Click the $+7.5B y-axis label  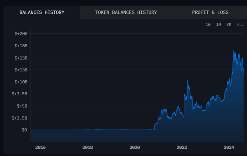[20, 94]
